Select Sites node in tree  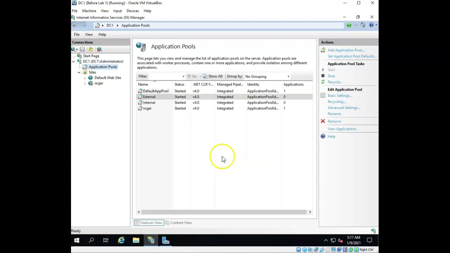point(92,72)
